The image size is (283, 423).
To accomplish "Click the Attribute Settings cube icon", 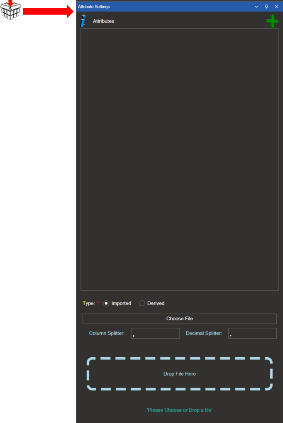I will pos(10,10).
